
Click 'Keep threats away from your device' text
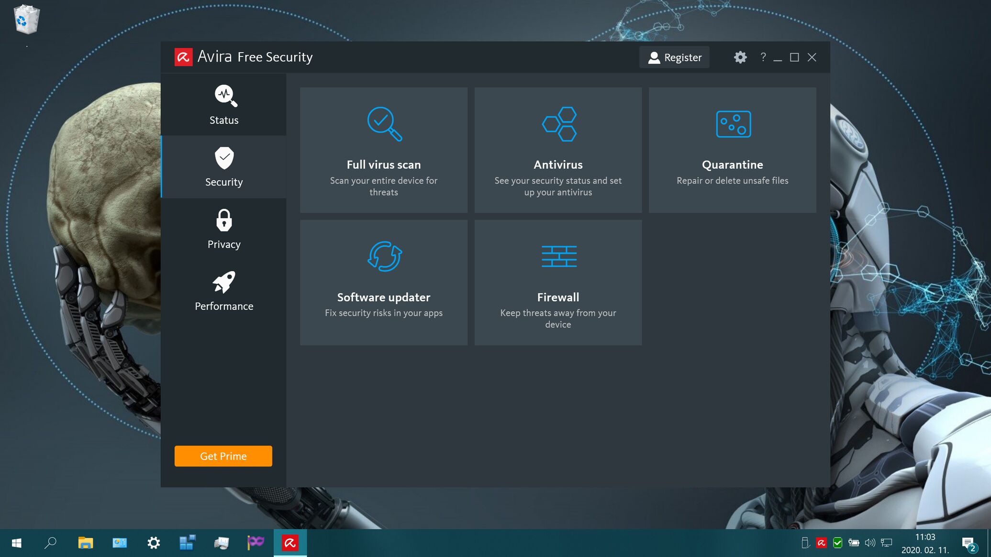(558, 319)
